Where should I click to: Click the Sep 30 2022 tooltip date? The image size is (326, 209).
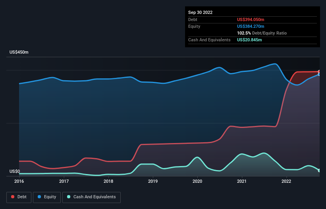pos(200,12)
